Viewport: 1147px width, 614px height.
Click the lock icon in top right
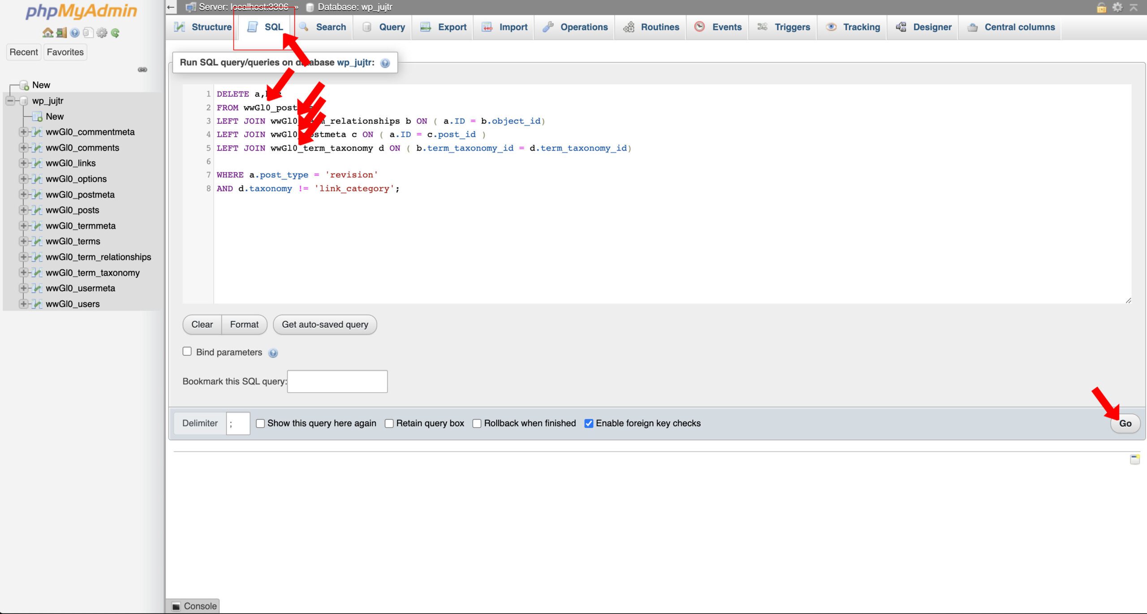point(1101,7)
